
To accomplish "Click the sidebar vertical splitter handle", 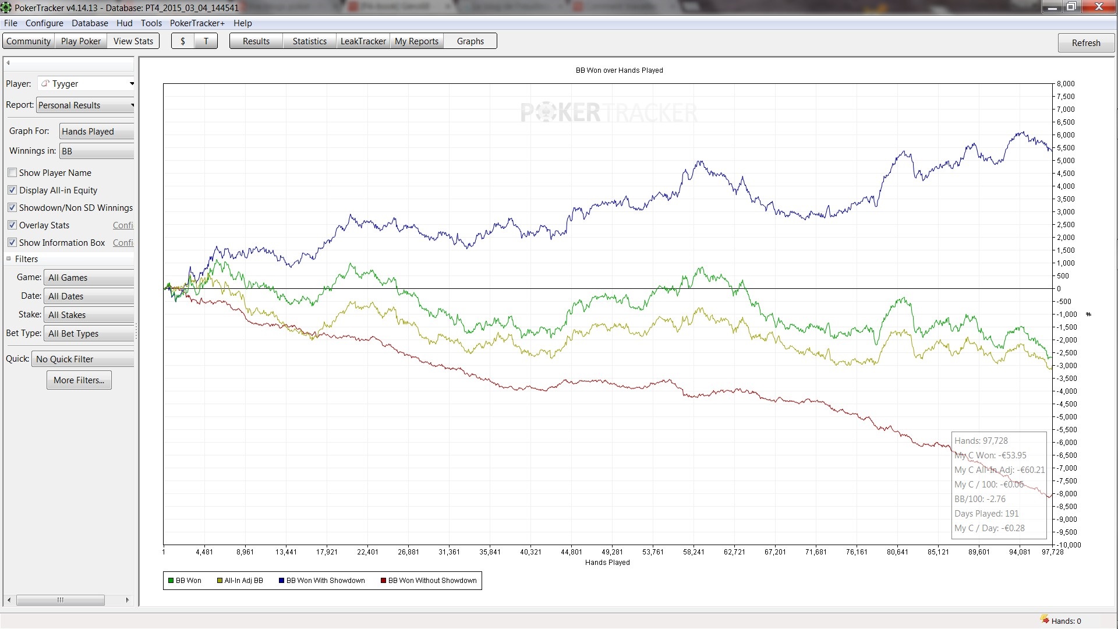I will (x=136, y=332).
